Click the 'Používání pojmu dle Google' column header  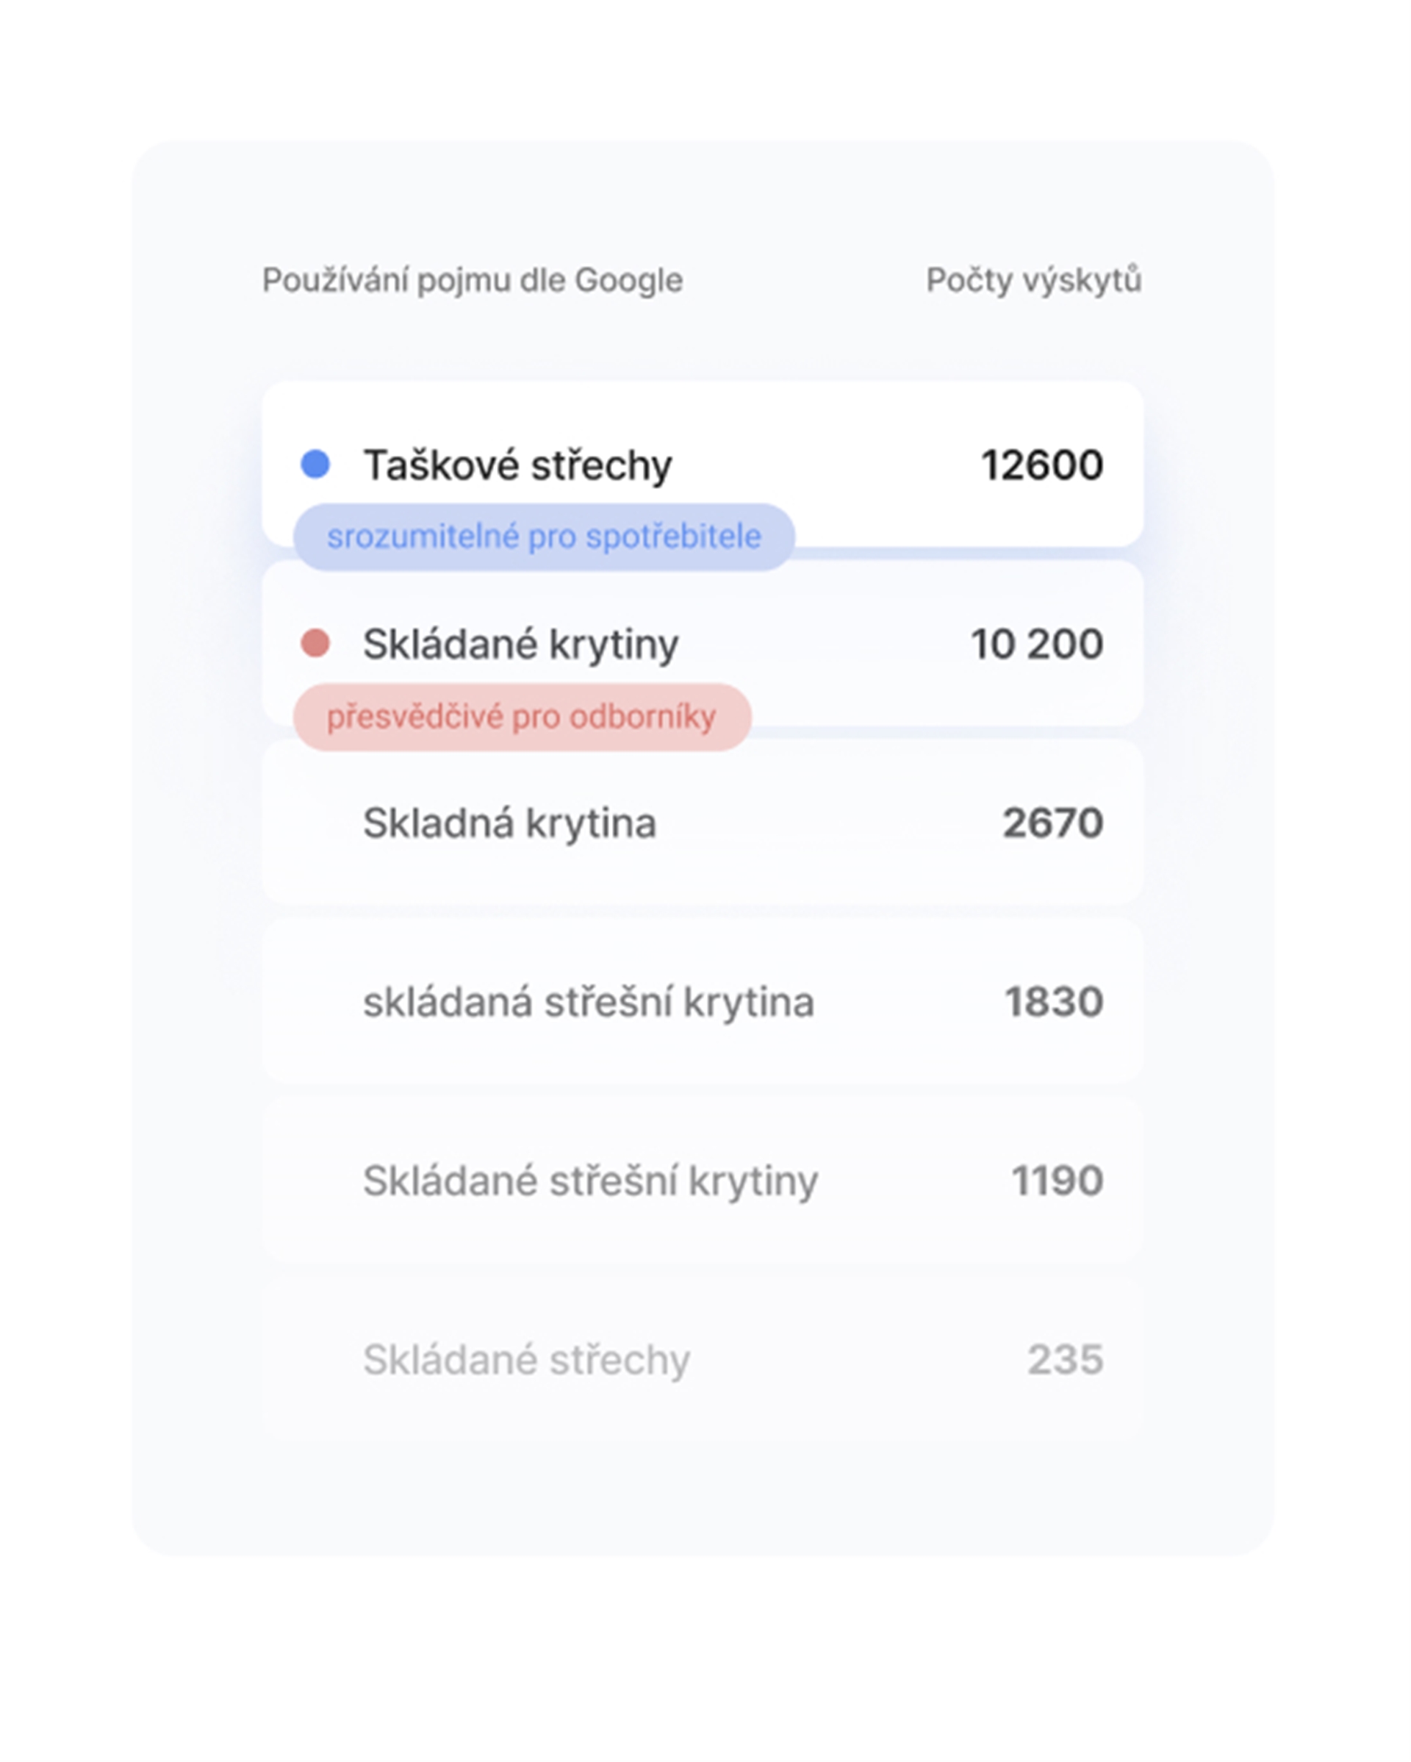pos(473,280)
